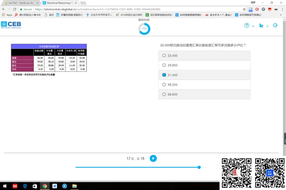Click the glasses extension icon
The image size is (286, 190).
click(x=276, y=9)
